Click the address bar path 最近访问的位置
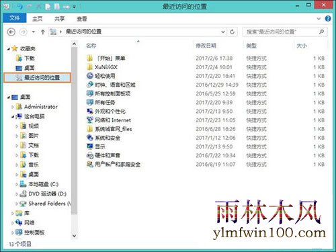 pyautogui.click(x=83, y=32)
